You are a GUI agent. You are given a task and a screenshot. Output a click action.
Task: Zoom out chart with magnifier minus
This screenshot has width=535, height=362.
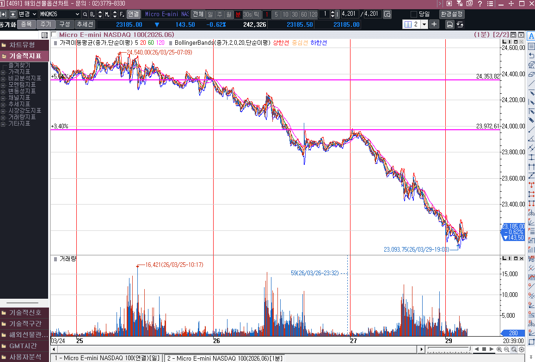507,350
